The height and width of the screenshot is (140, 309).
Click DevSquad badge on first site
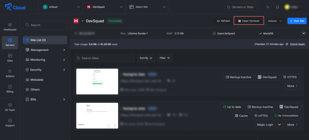(267, 77)
